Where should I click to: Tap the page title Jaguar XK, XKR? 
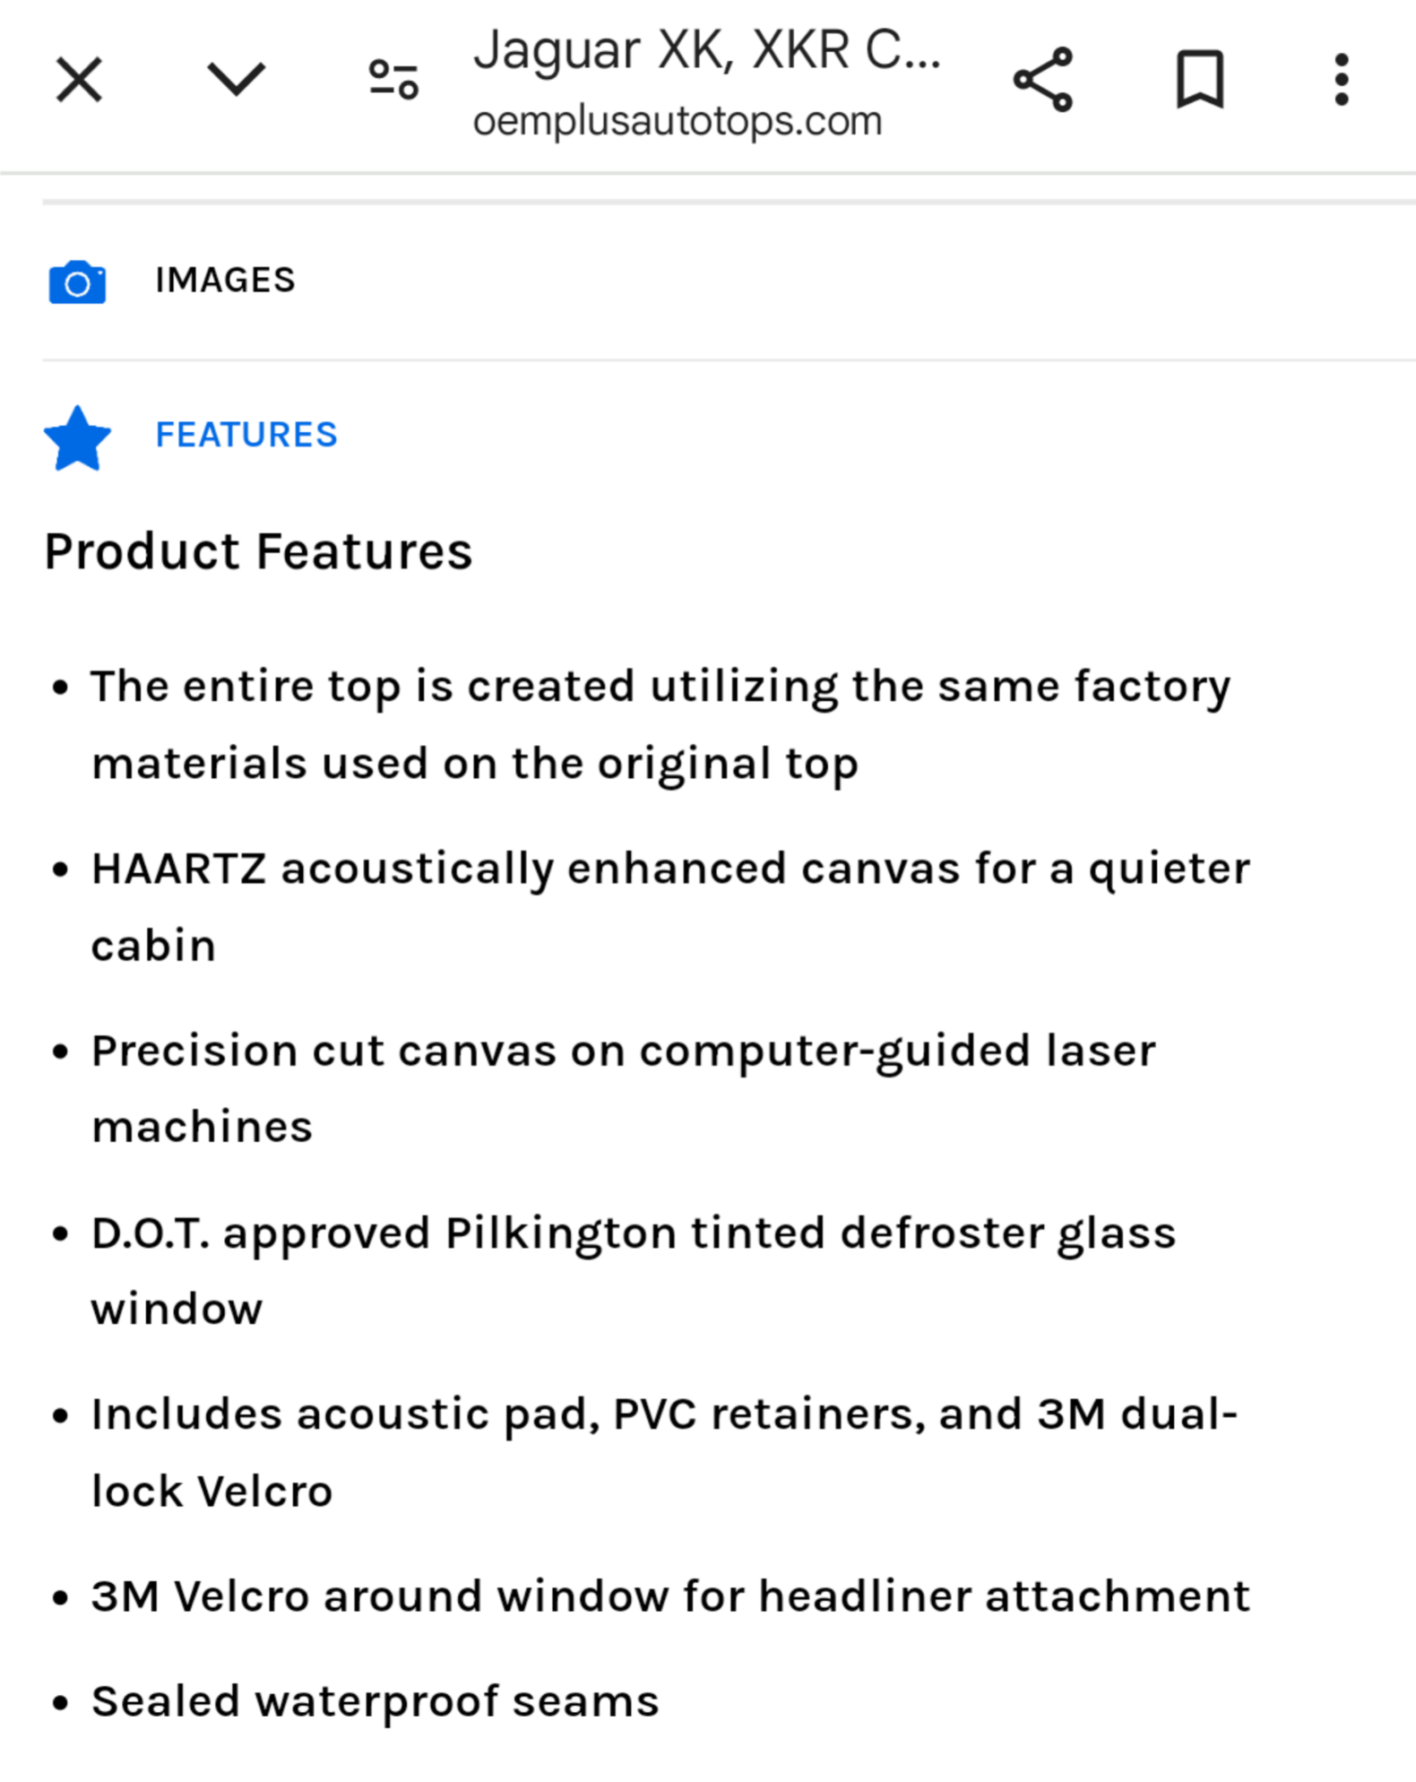coord(706,50)
